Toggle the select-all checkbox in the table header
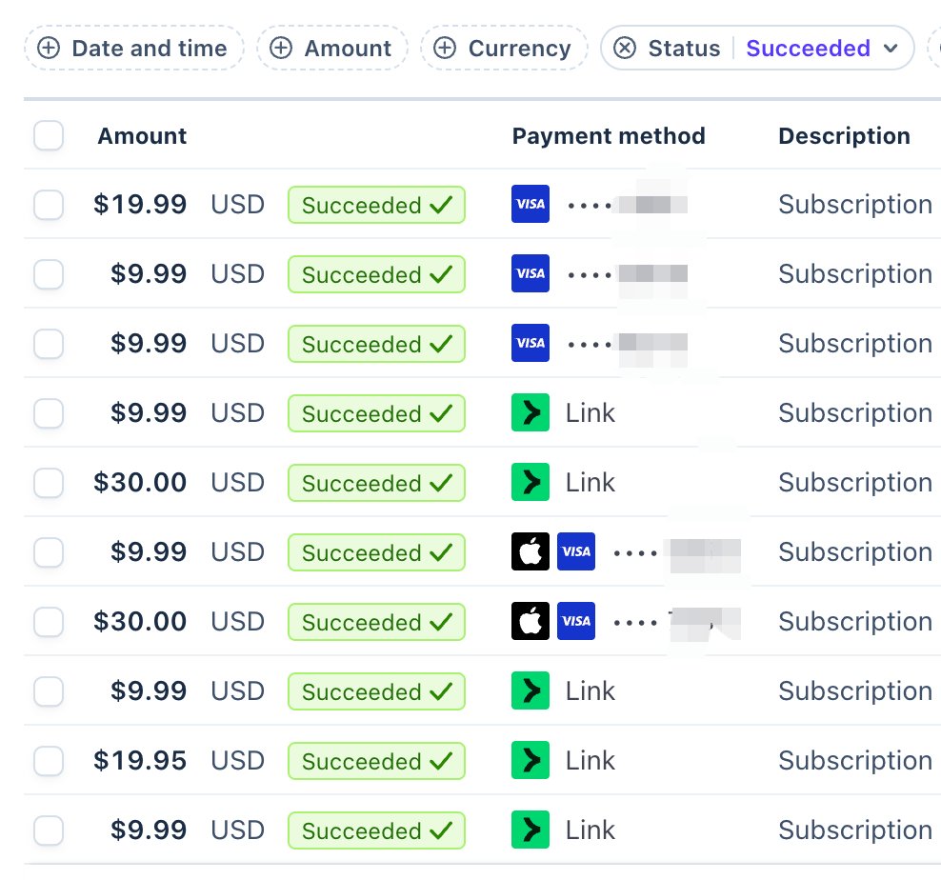 pos(49,135)
